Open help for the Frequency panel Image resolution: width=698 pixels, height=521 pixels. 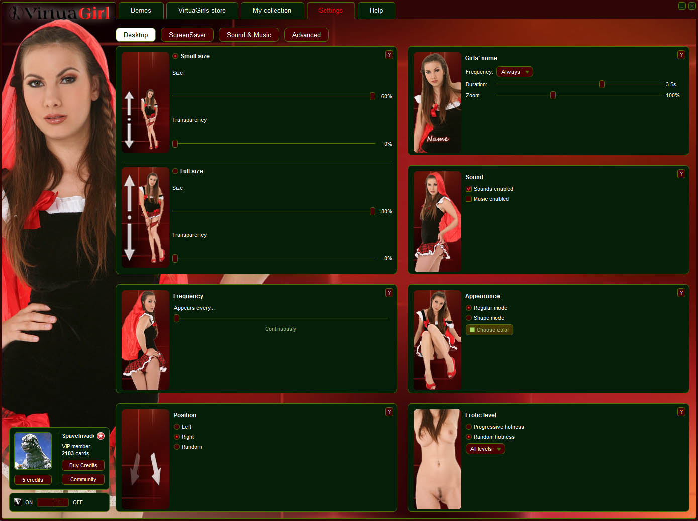(x=389, y=293)
